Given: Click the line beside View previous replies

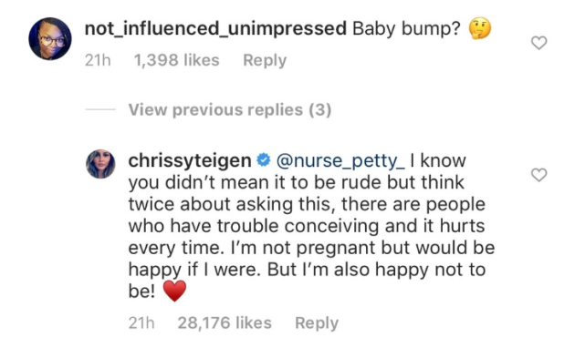Looking at the screenshot, I should (x=100, y=109).
